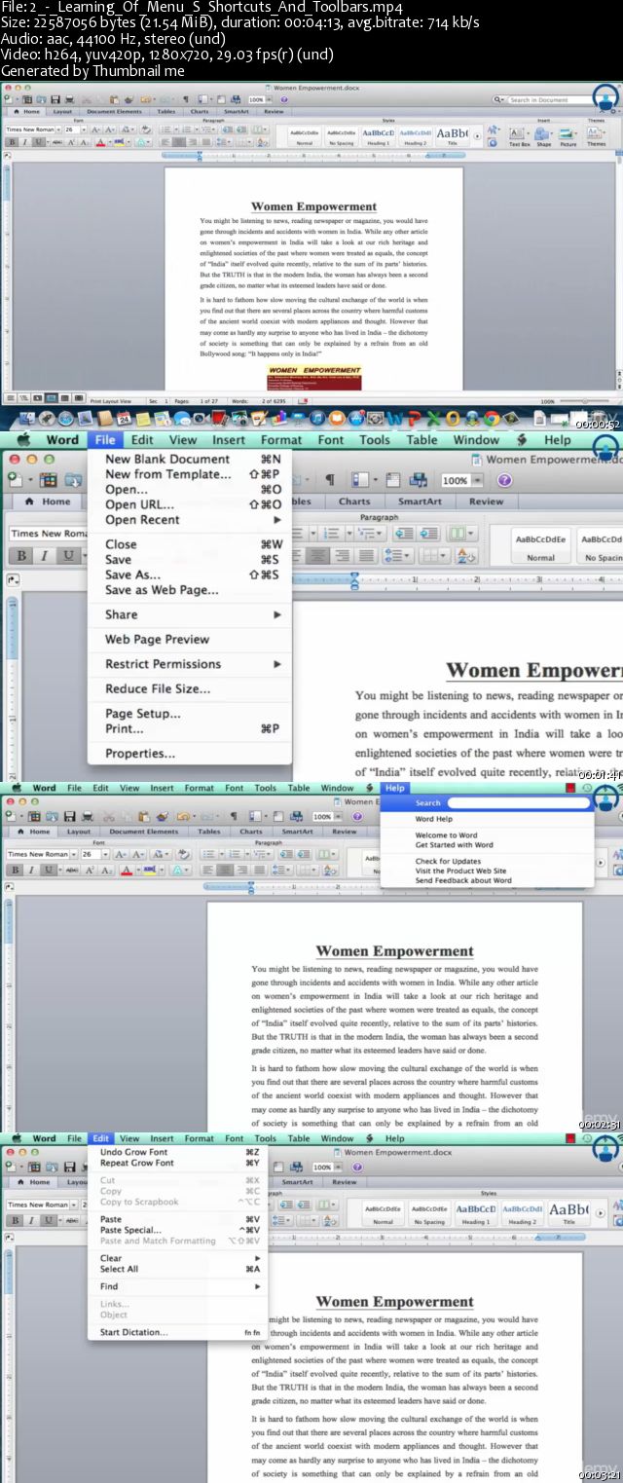Viewport: 623px width, 1483px height.
Task: Click increase indent icon in File menu frame
Action: [x=430, y=533]
